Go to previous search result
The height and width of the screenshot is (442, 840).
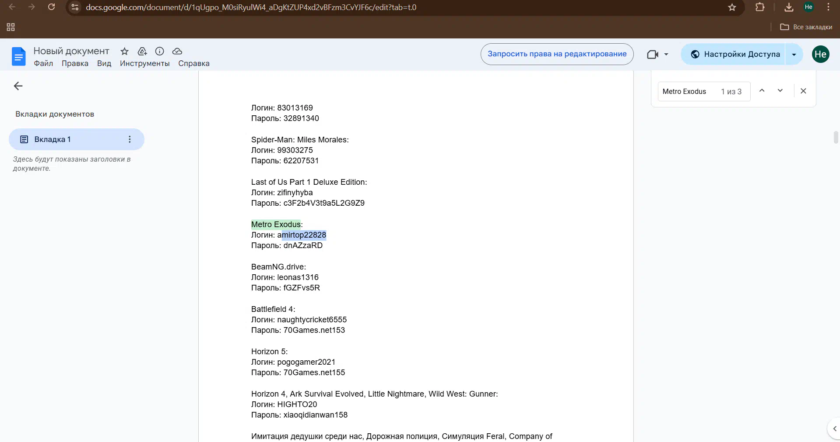tap(762, 90)
